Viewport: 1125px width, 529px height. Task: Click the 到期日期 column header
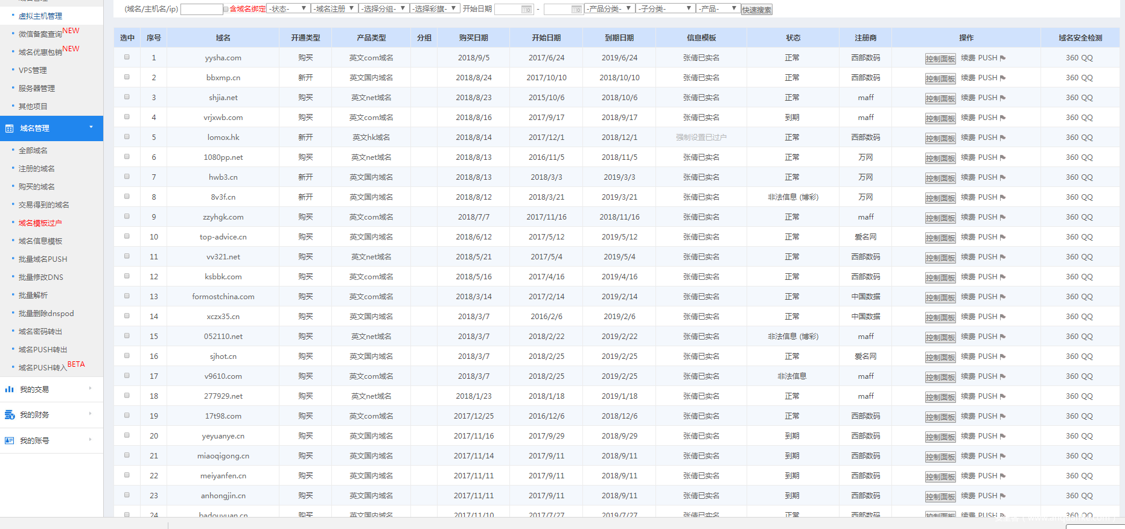click(619, 38)
